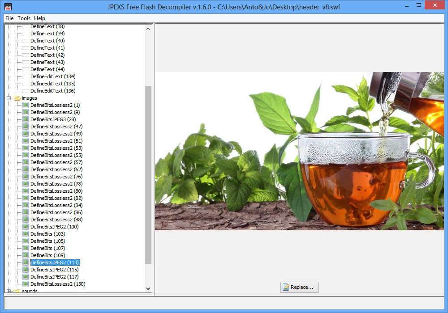This screenshot has height=313, width=448.
Task: Click the text icon beside DefineEditText (134)
Action: (x=26, y=76)
